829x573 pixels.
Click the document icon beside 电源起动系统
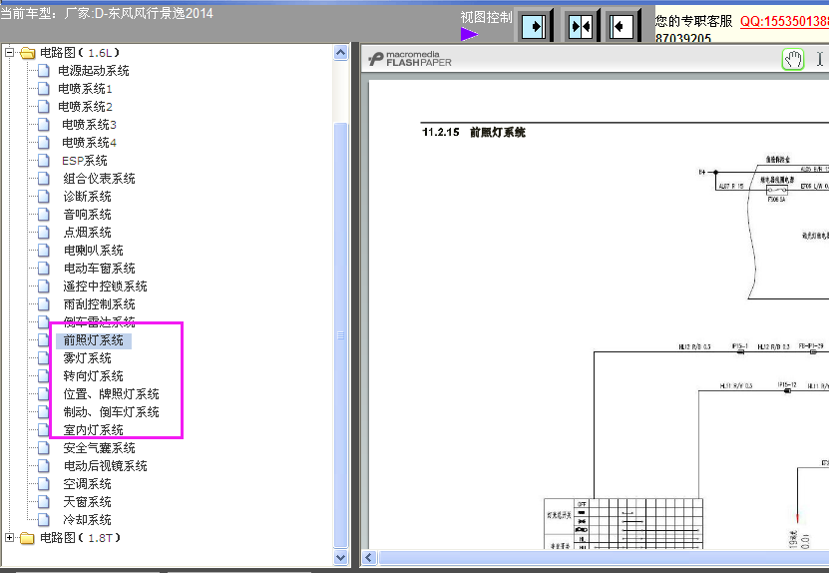[x=44, y=70]
